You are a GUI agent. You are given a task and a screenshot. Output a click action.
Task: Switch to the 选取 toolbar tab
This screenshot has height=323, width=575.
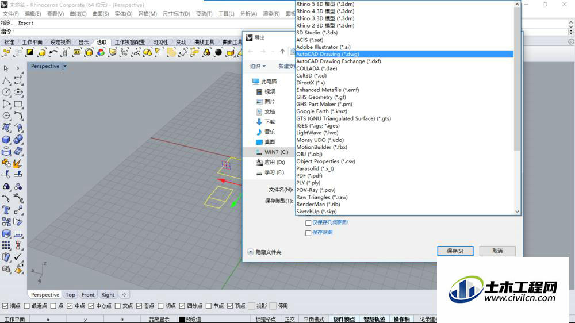(102, 42)
